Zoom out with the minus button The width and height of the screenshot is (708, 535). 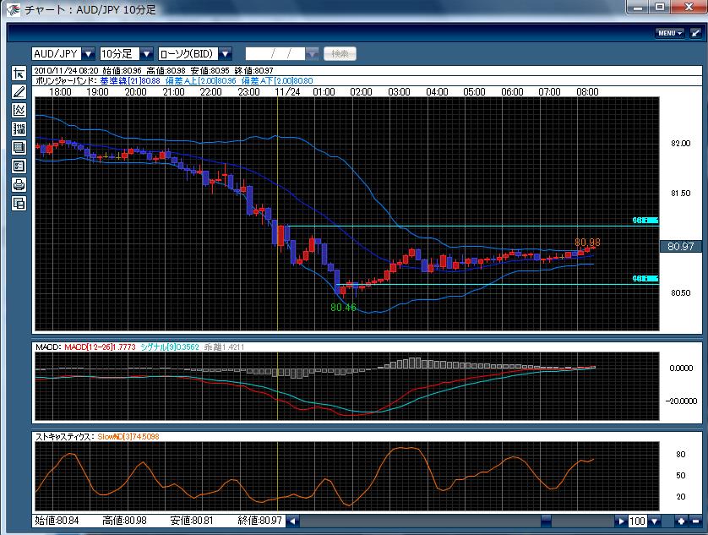(695, 521)
